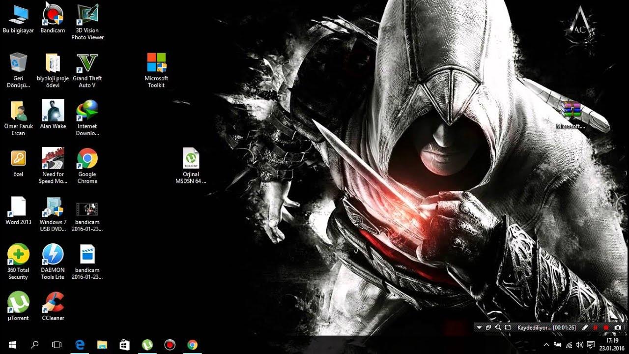Open Microsoft Toolkit desktop icon

point(156,70)
